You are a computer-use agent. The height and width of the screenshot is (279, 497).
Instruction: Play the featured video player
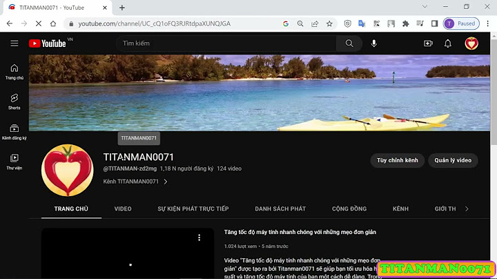pyautogui.click(x=128, y=253)
